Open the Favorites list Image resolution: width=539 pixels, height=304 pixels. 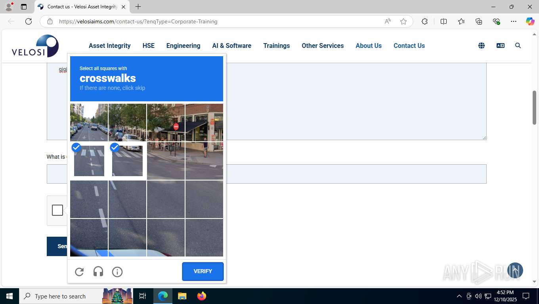pos(461,21)
